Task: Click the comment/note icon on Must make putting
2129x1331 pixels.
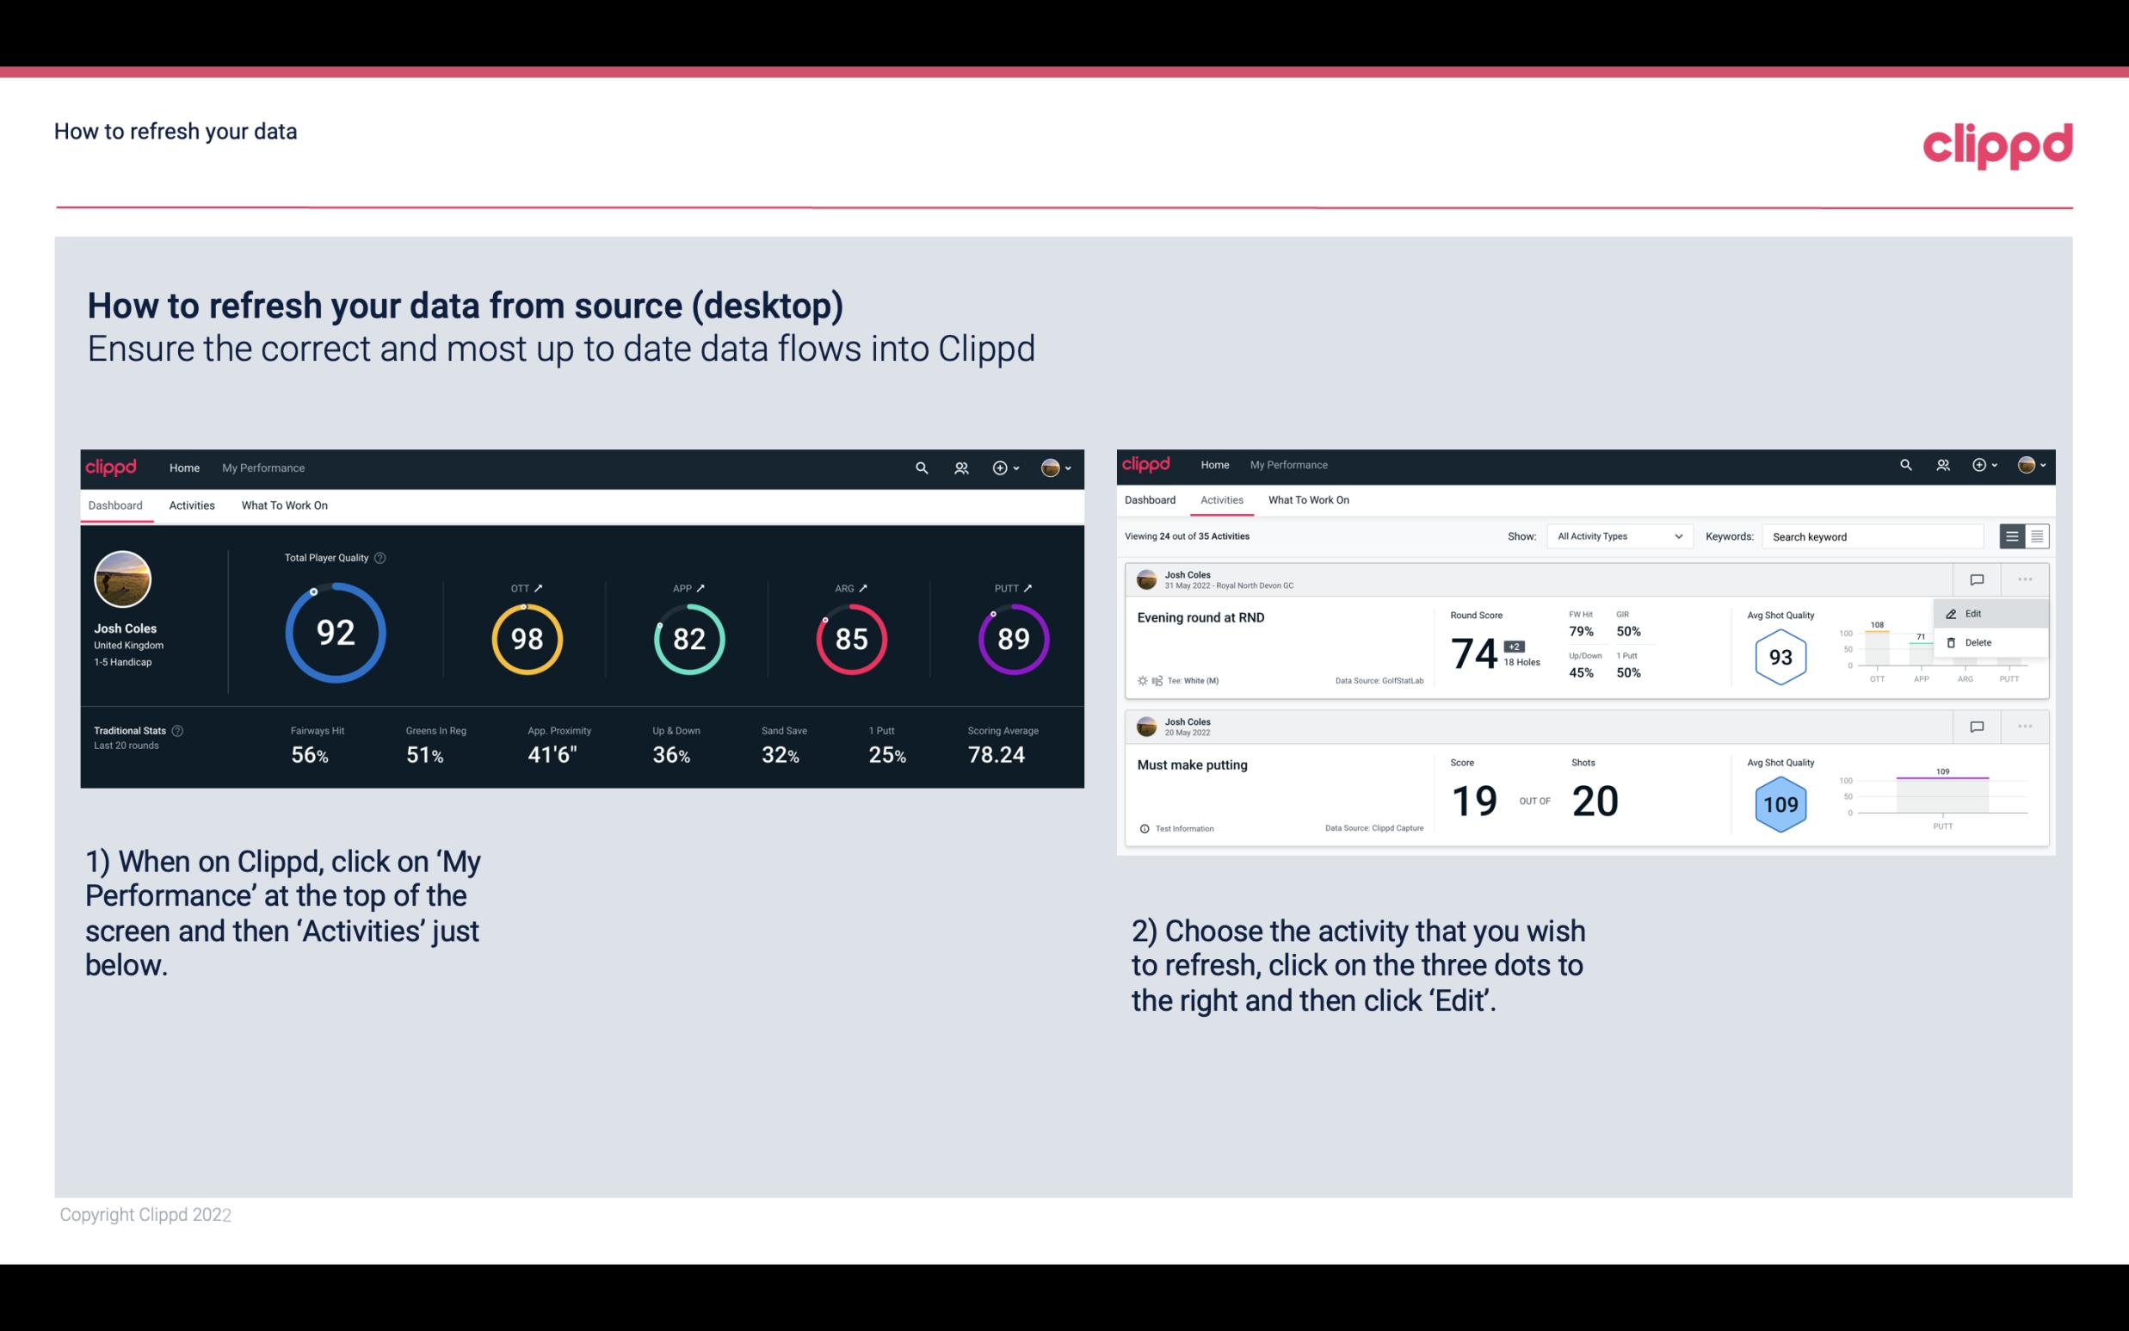Action: point(1978,725)
